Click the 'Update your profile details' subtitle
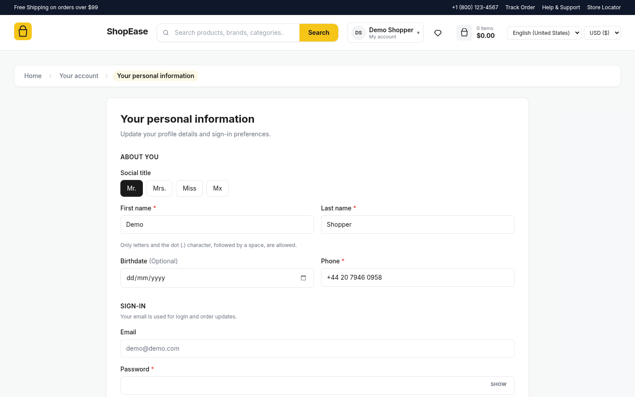Viewport: 635px width, 397px height. pyautogui.click(x=195, y=134)
